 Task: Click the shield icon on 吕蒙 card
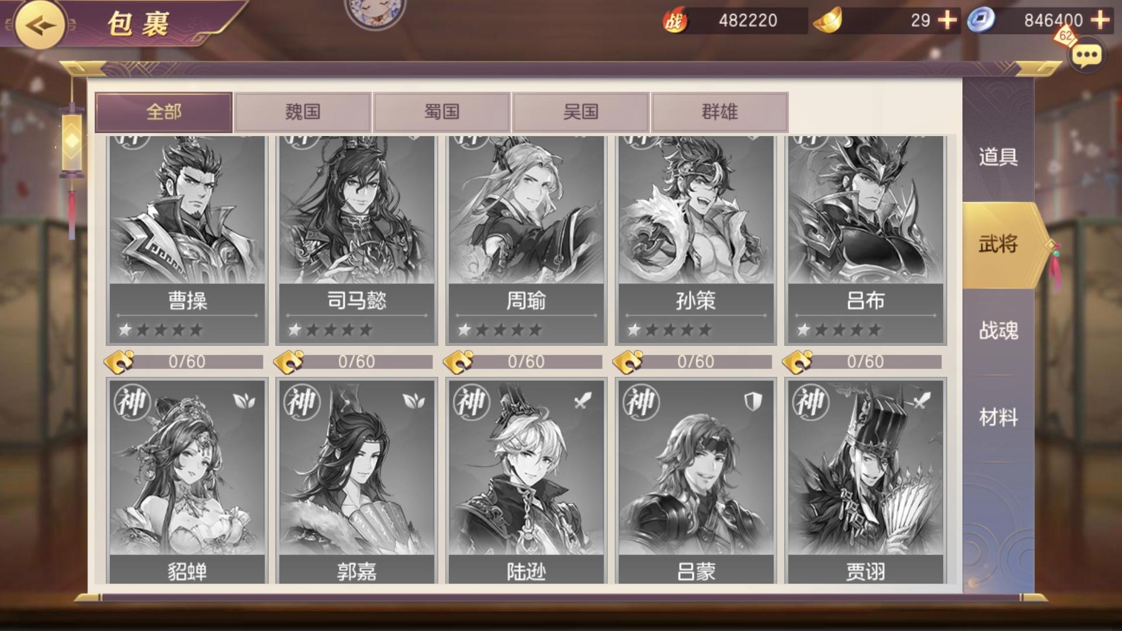click(753, 401)
